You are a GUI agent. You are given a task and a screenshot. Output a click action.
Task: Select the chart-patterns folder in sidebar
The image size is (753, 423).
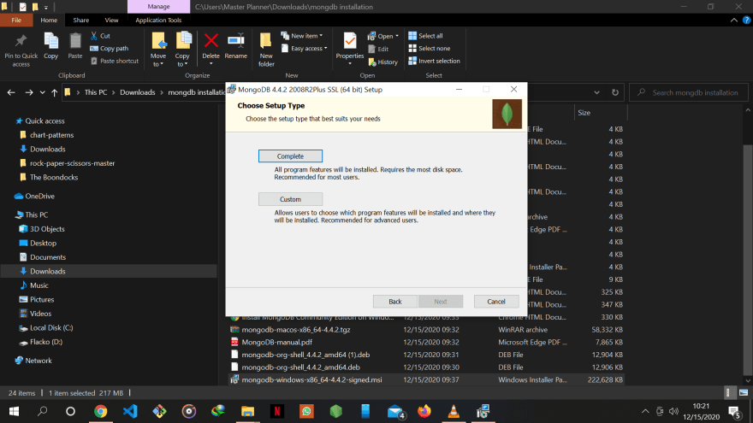(x=51, y=135)
